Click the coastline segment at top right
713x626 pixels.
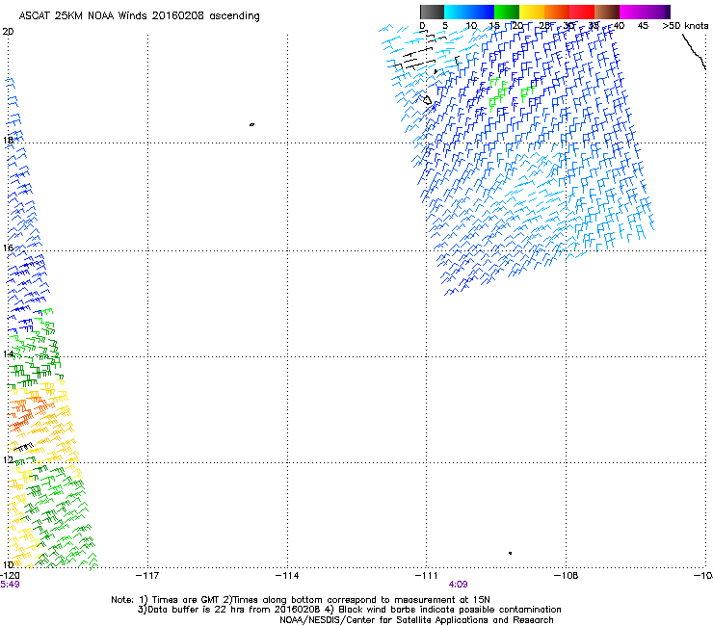(695, 52)
